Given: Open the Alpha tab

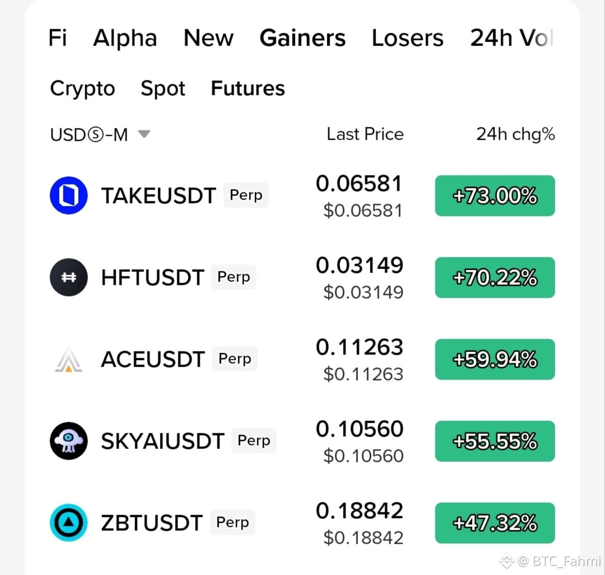Looking at the screenshot, I should 125,38.
